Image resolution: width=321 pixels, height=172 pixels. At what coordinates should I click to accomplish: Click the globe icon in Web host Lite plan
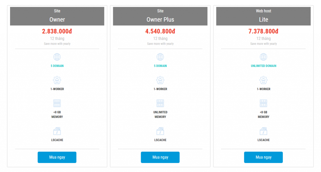pos(263,57)
